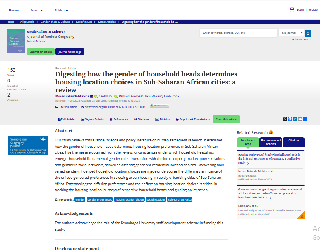Expand the Publish menu in top navigation
The width and height of the screenshot is (320, 251).
pos(61,11)
